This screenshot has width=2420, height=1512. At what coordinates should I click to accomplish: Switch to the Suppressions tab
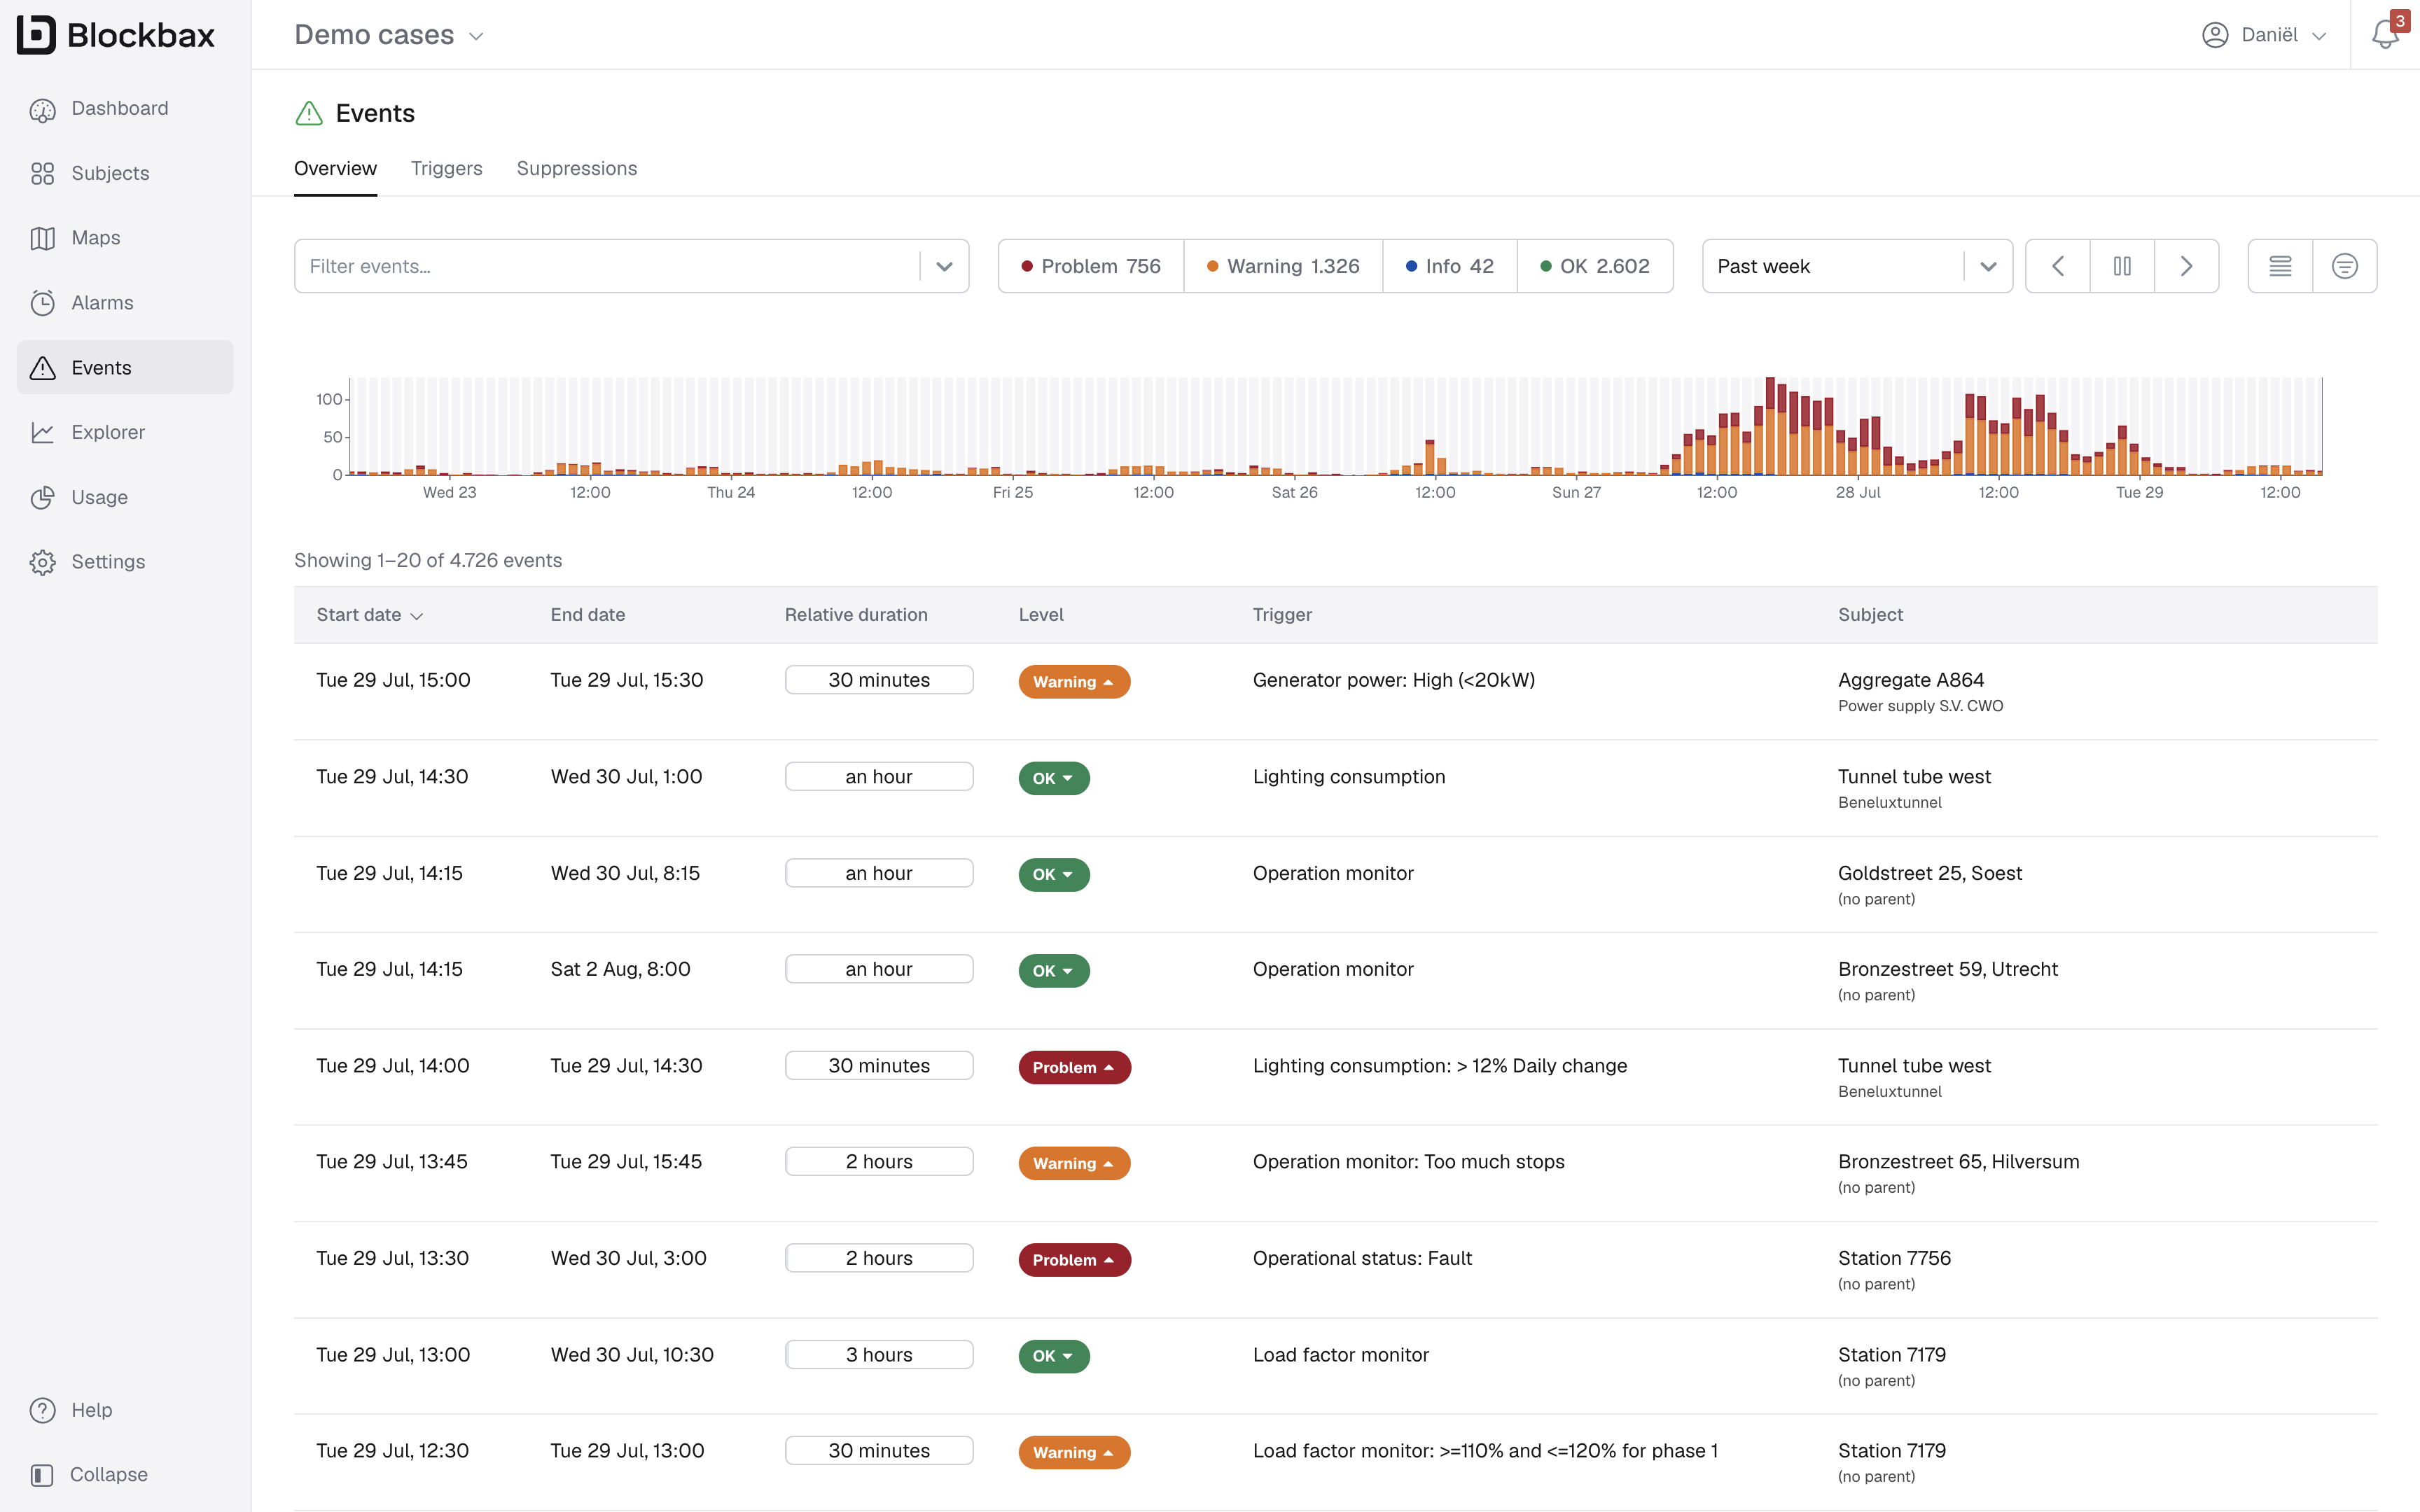coord(576,168)
